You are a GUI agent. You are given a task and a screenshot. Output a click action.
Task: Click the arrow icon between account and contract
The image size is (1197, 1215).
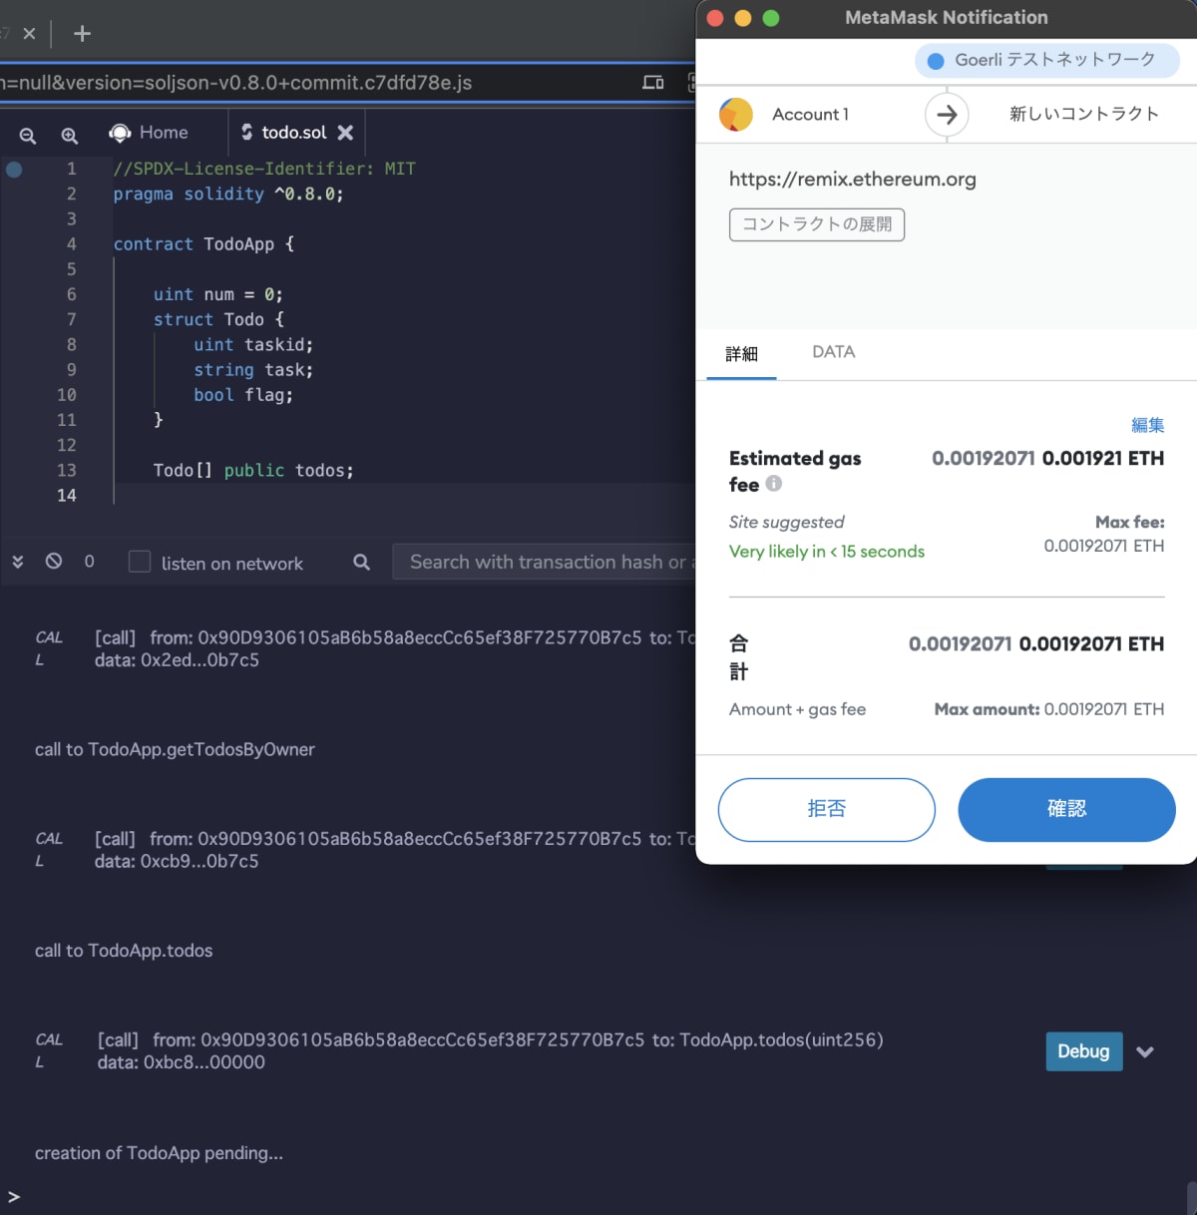pos(947,115)
